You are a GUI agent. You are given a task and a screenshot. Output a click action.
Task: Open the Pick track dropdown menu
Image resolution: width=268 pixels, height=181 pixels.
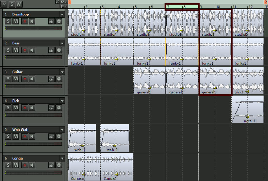click(62, 101)
